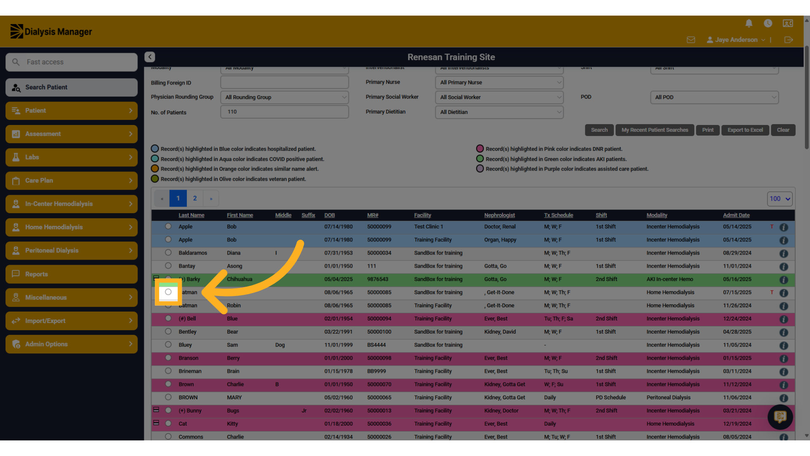The width and height of the screenshot is (810, 456).
Task: Click the Clear button
Action: pyautogui.click(x=783, y=130)
